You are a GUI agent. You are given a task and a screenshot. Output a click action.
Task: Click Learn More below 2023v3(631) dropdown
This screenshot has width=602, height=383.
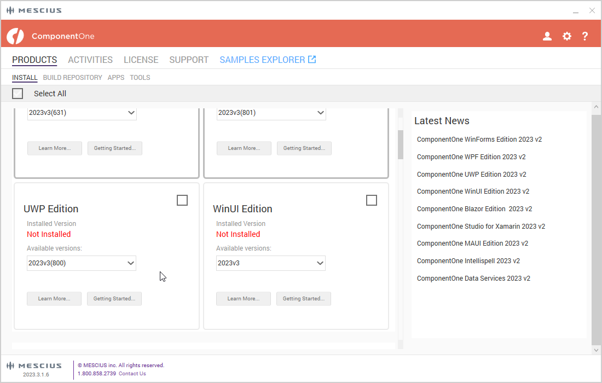(55, 148)
